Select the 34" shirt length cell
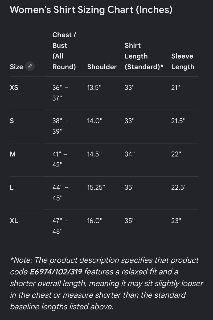The width and height of the screenshot is (213, 320). (x=130, y=154)
